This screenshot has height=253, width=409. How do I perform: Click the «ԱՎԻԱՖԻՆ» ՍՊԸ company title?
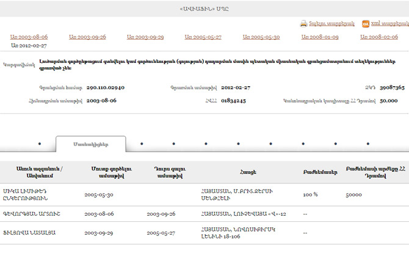pos(204,9)
